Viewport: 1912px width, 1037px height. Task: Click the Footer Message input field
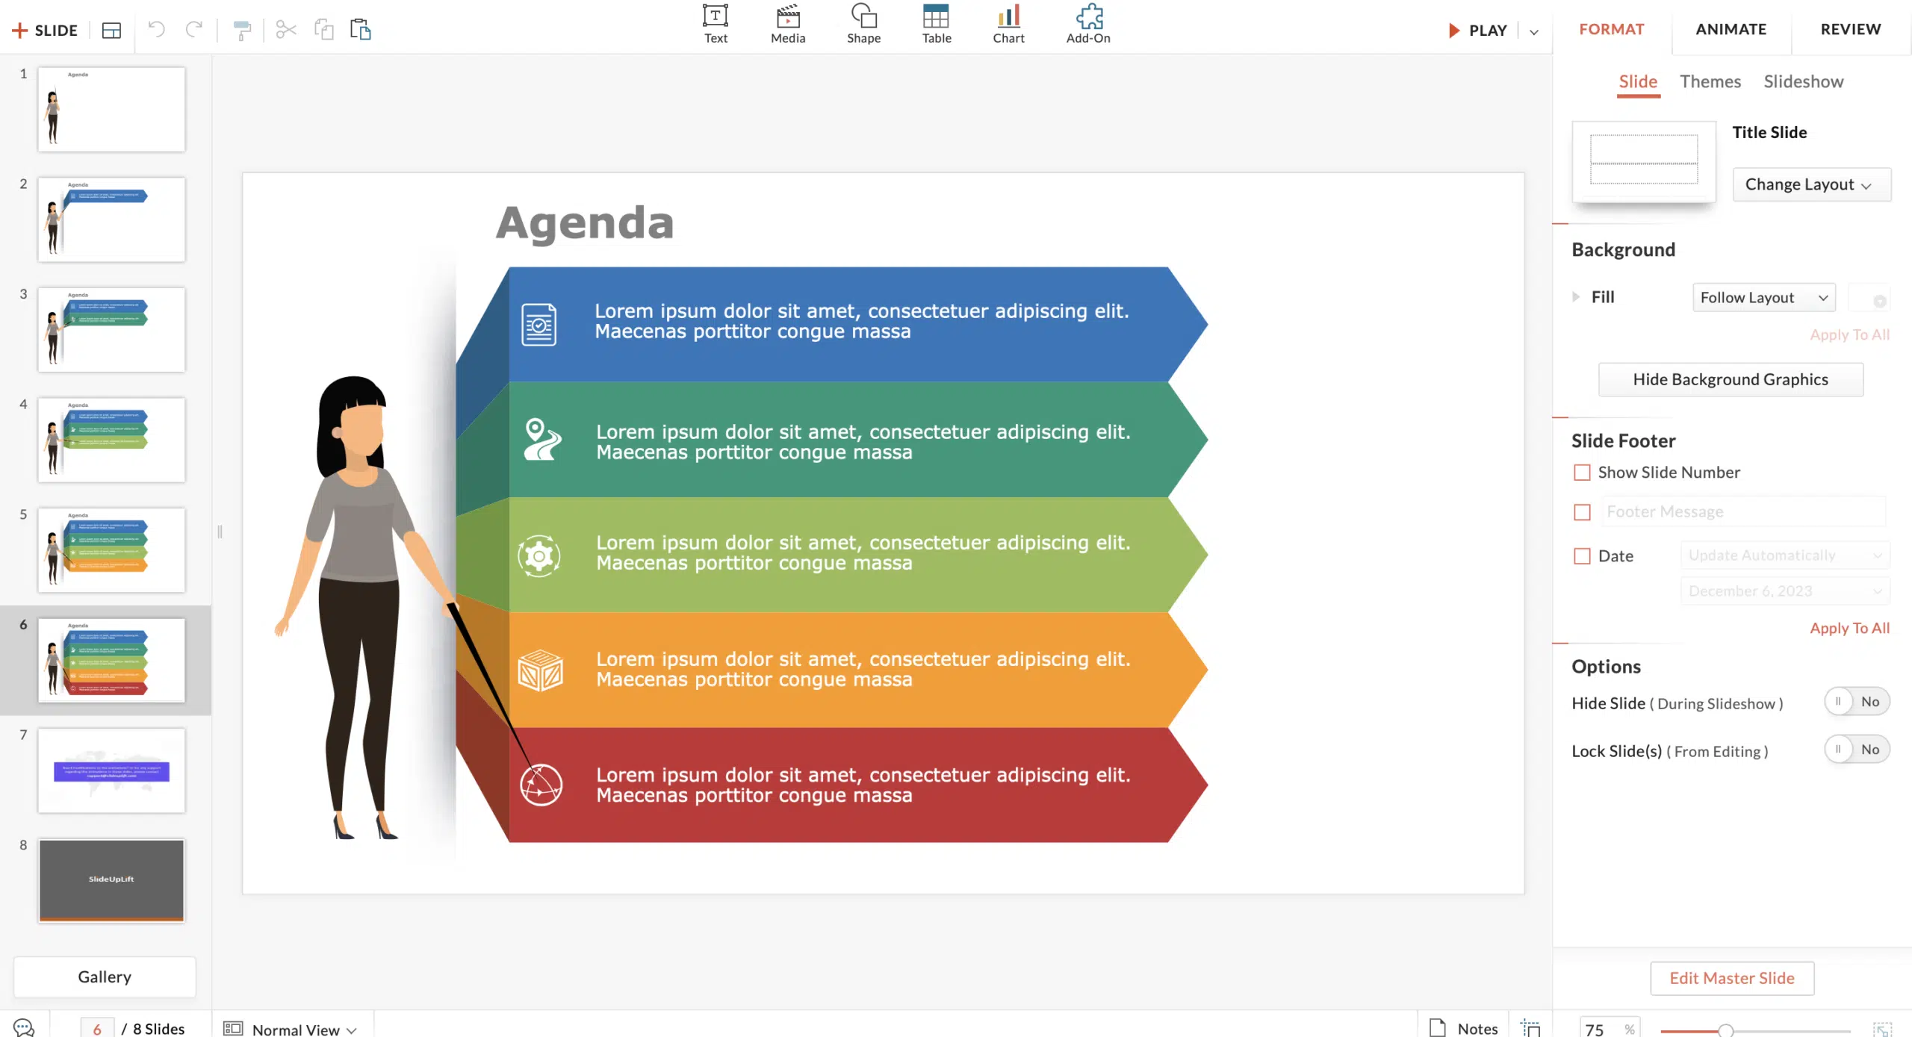pyautogui.click(x=1742, y=511)
